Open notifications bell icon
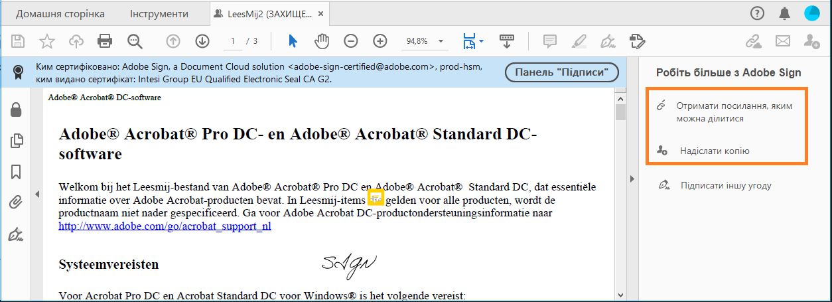The image size is (832, 302). coord(785,13)
